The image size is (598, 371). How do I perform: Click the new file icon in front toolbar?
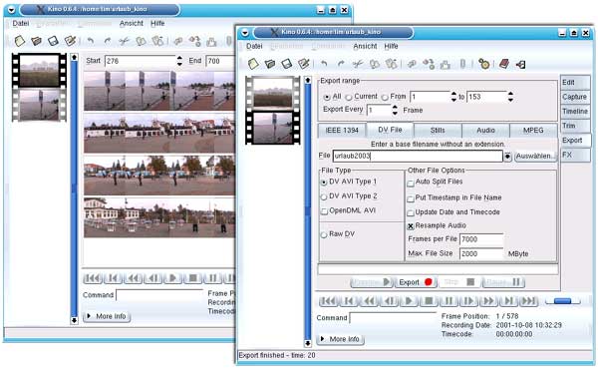[253, 64]
